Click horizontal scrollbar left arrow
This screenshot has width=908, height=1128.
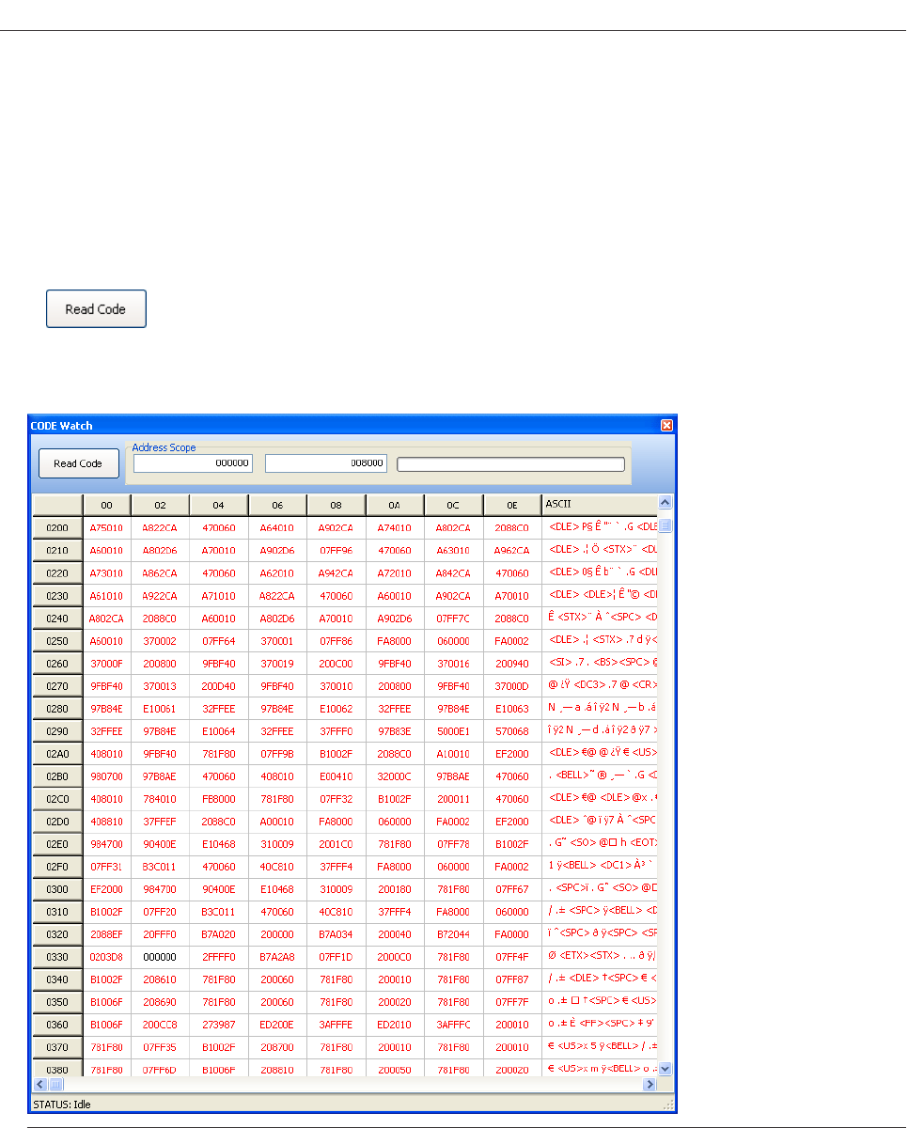point(39,1085)
